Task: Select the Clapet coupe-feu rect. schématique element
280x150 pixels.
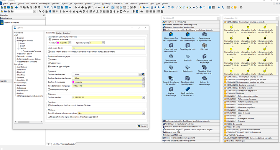Action: click(x=187, y=34)
